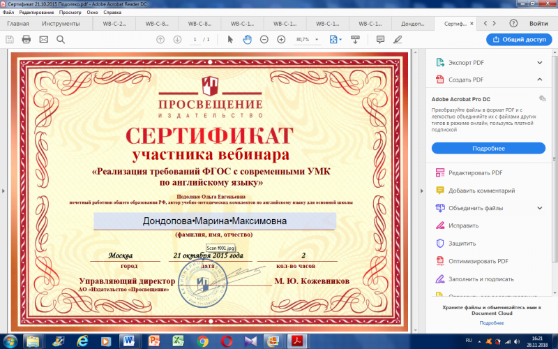Click the Optimize PDF icon
The height and width of the screenshot is (349, 558).
point(440,261)
